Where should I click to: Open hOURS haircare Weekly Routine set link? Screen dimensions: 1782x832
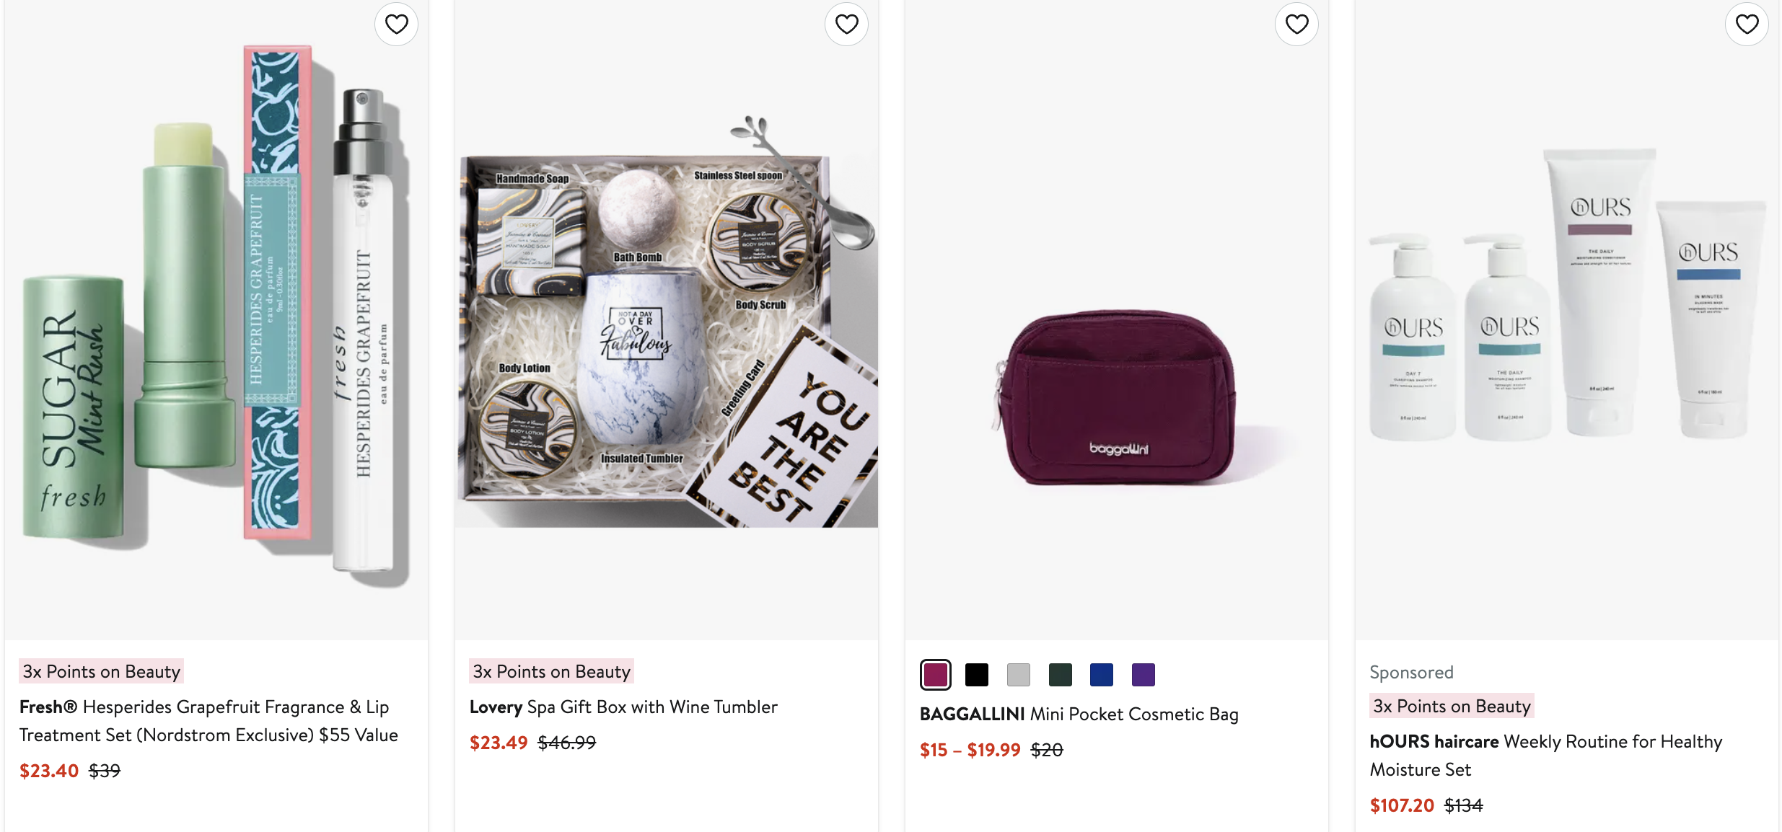[1545, 755]
